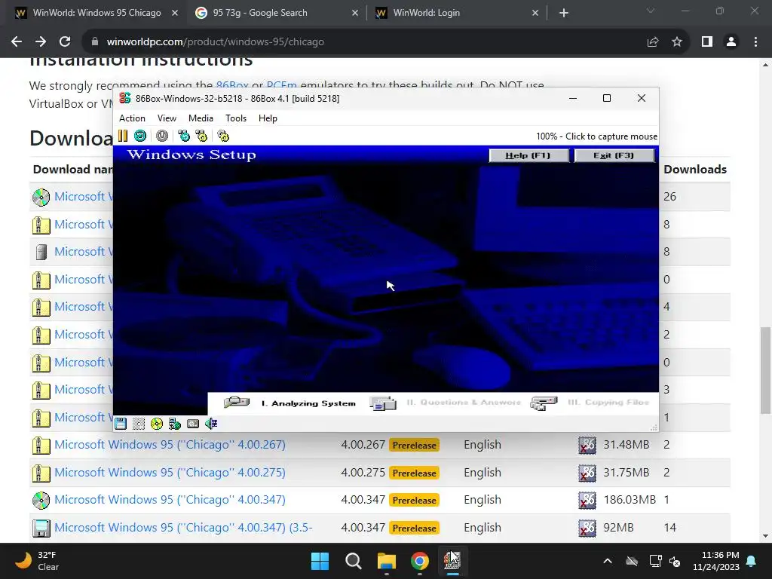Click the lock site info icon
The width and height of the screenshot is (772, 579).
pyautogui.click(x=95, y=42)
